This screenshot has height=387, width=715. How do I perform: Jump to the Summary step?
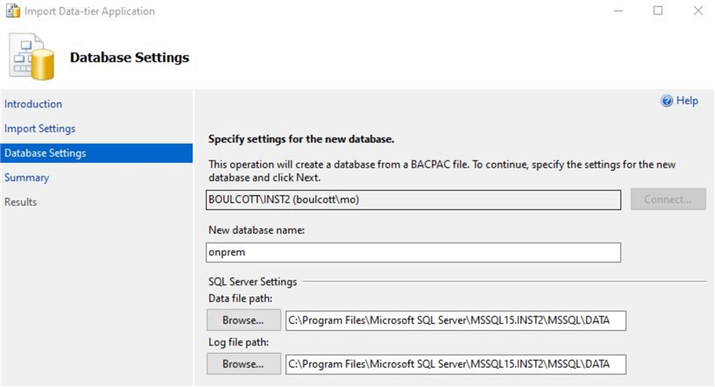point(27,177)
